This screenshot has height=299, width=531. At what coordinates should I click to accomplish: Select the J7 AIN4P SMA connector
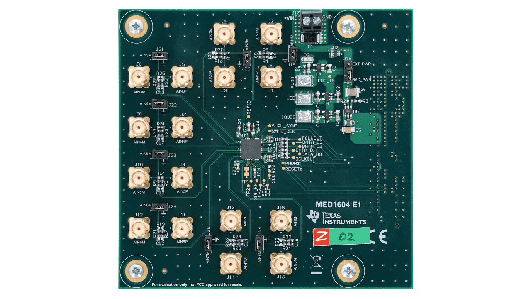[182, 127]
